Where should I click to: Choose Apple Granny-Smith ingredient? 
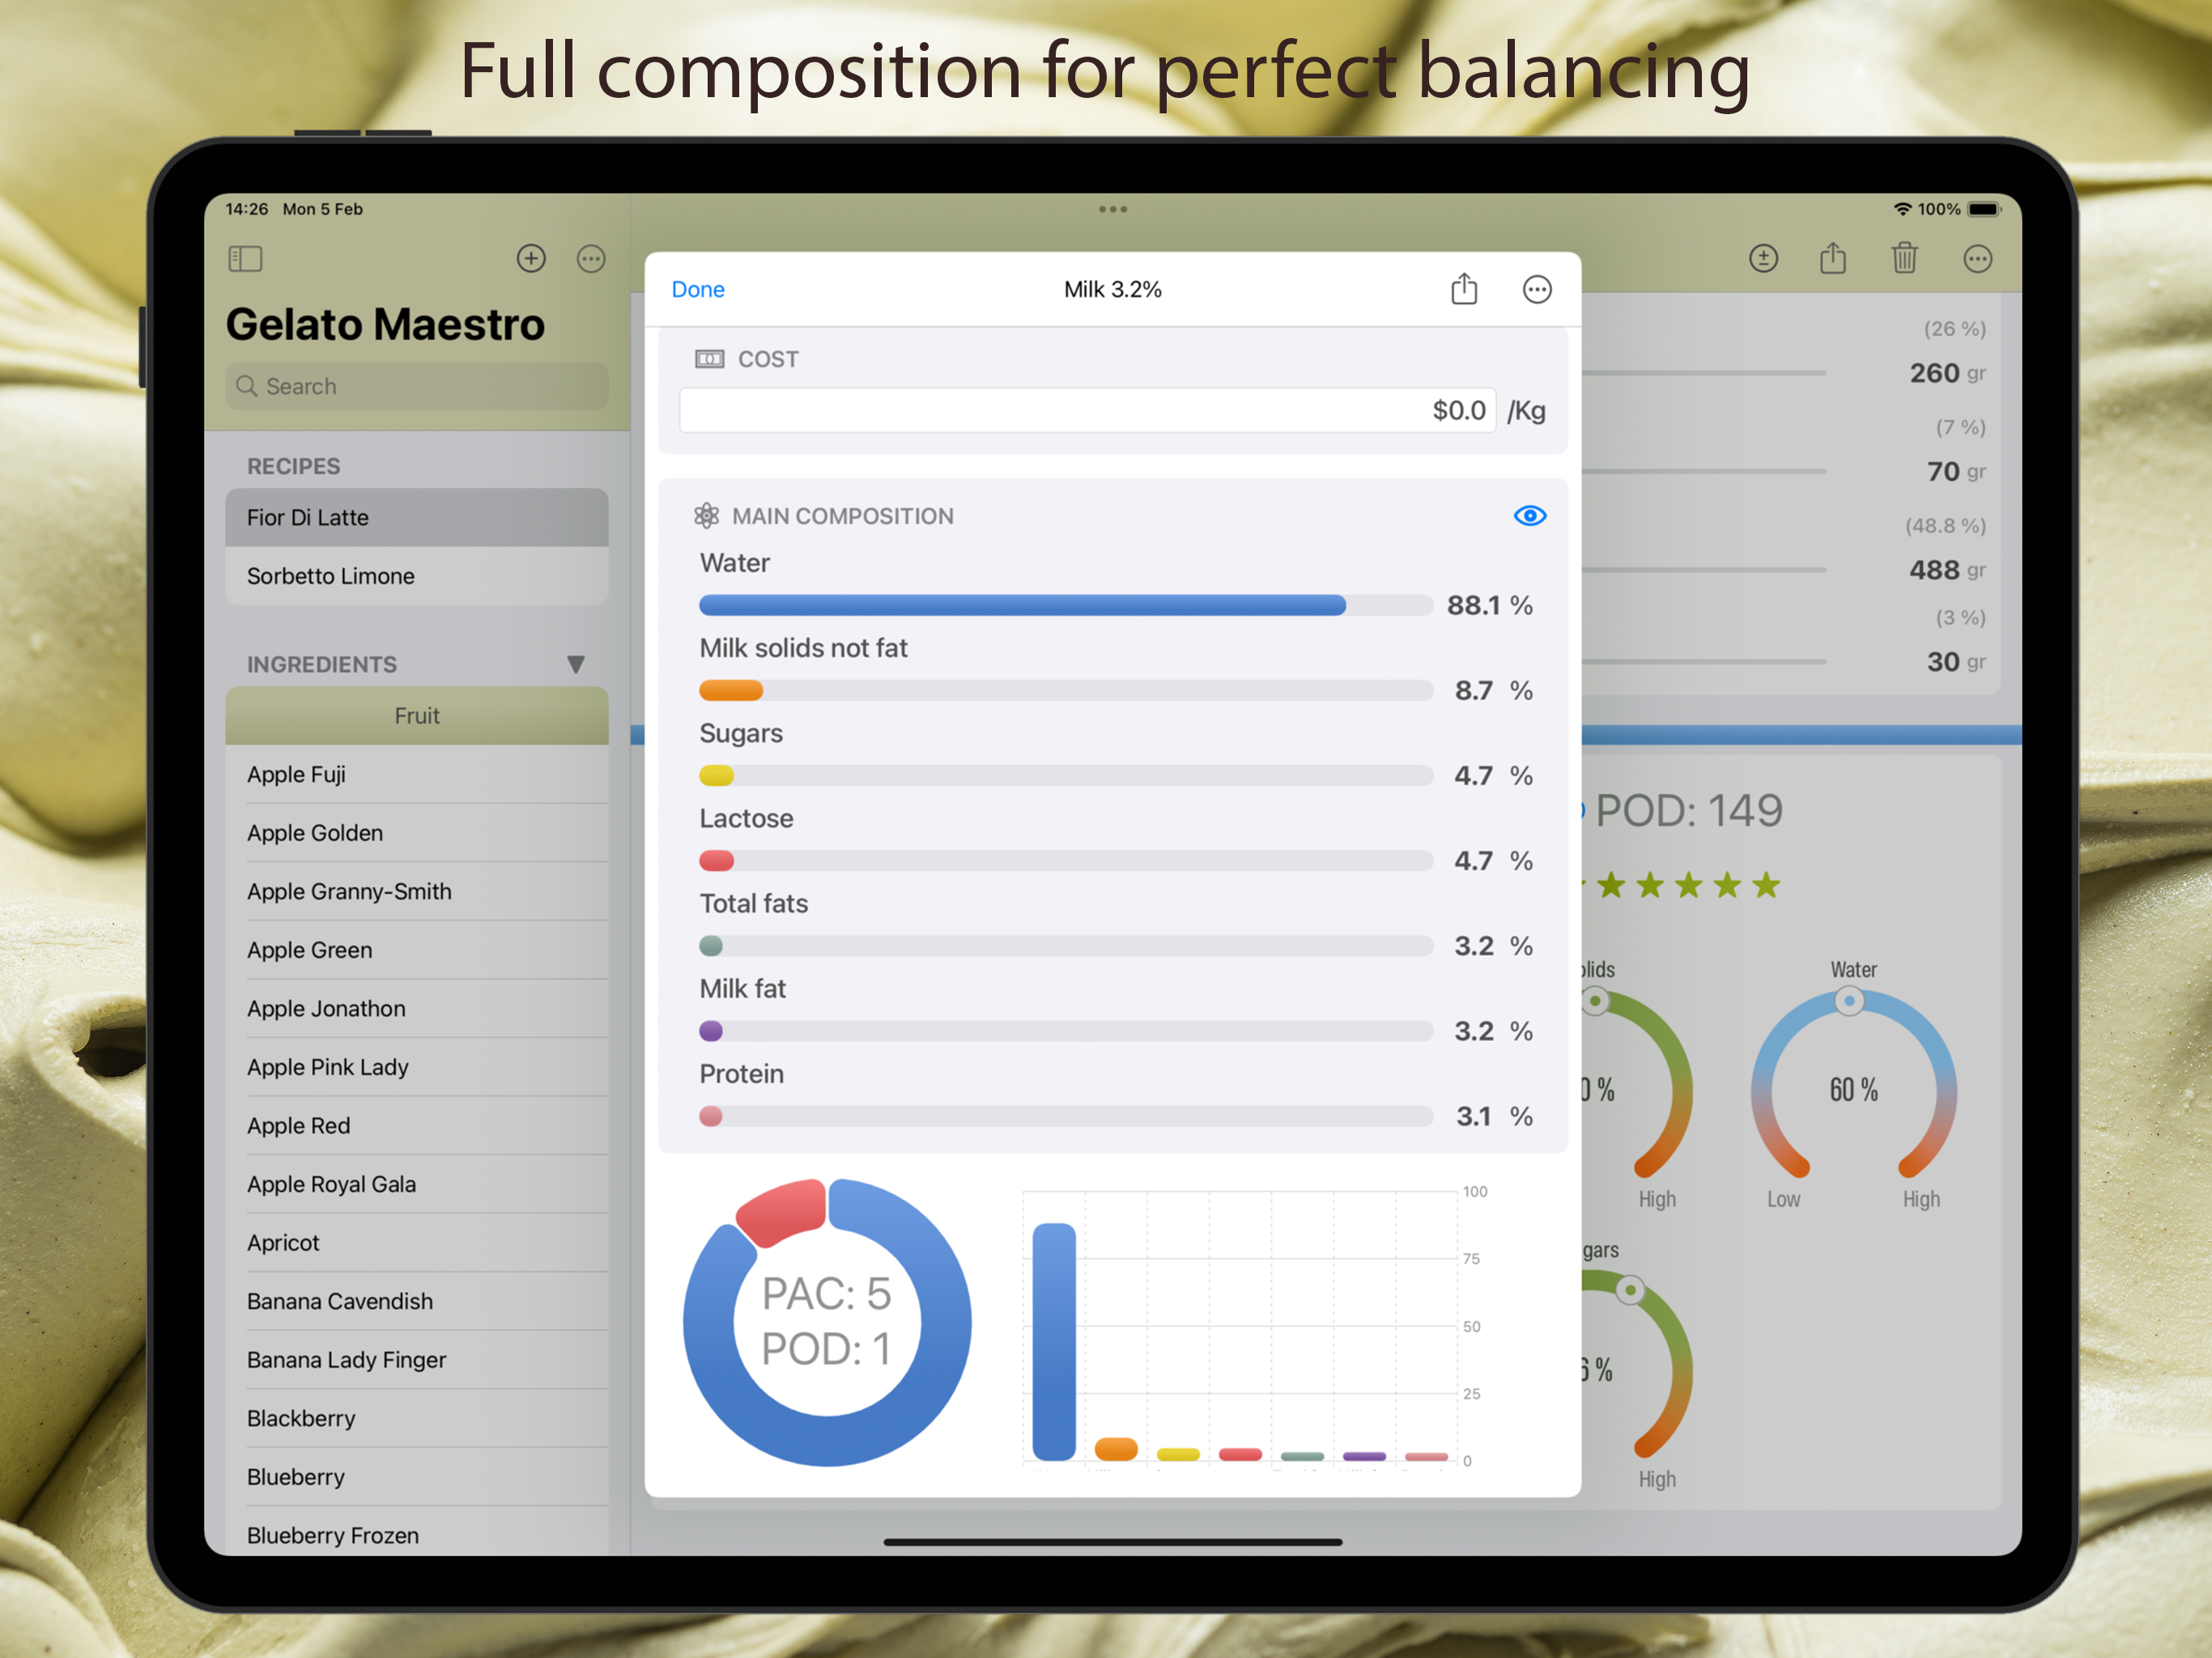(417, 891)
